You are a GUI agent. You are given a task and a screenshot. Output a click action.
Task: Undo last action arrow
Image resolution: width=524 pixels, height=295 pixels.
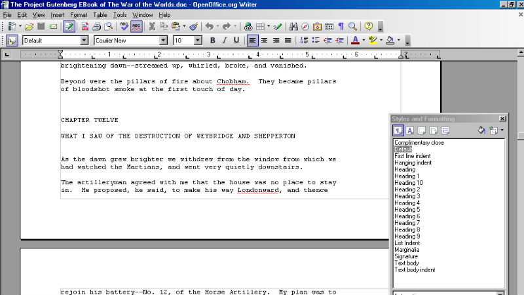210,26
